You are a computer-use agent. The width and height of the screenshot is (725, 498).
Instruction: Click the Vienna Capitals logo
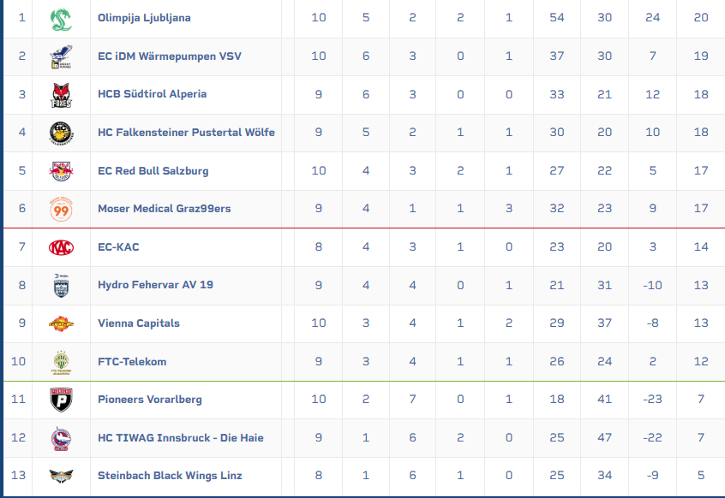[x=61, y=323]
